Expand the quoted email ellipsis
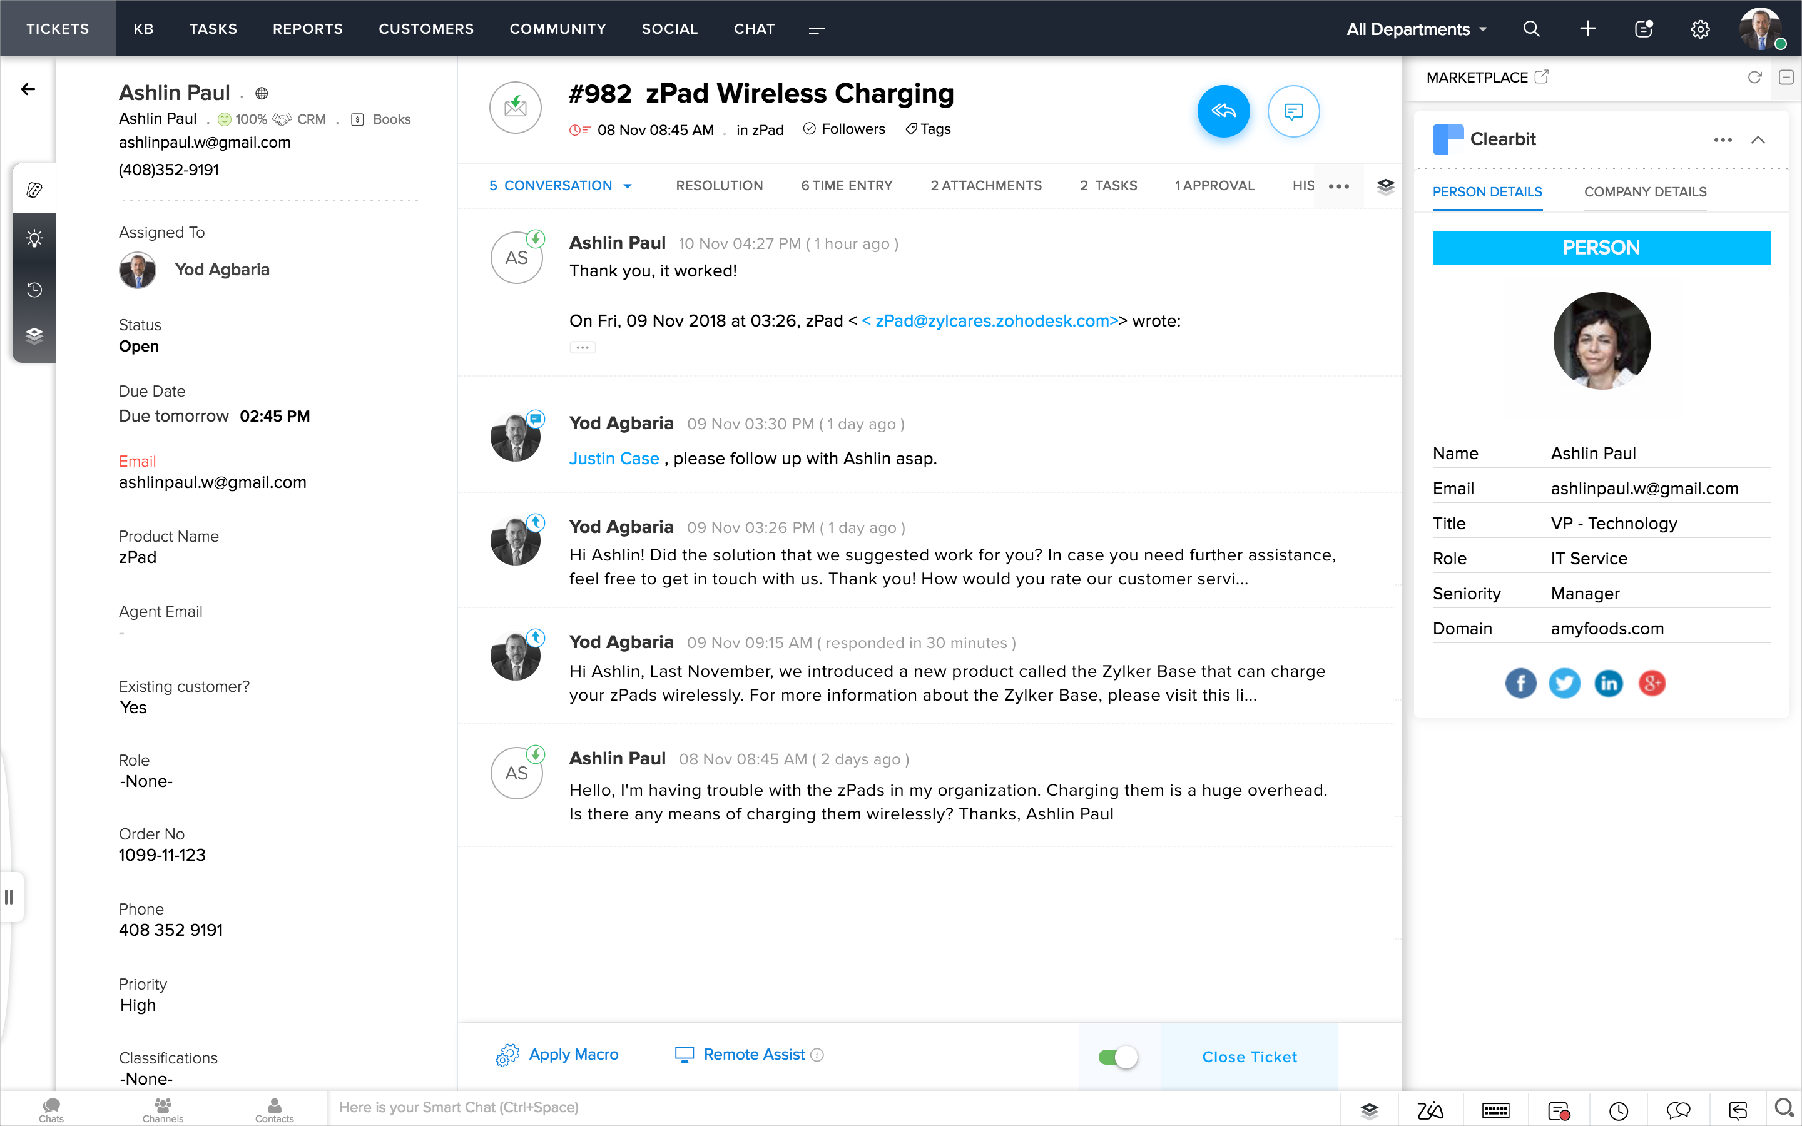1802x1126 pixels. click(x=583, y=347)
